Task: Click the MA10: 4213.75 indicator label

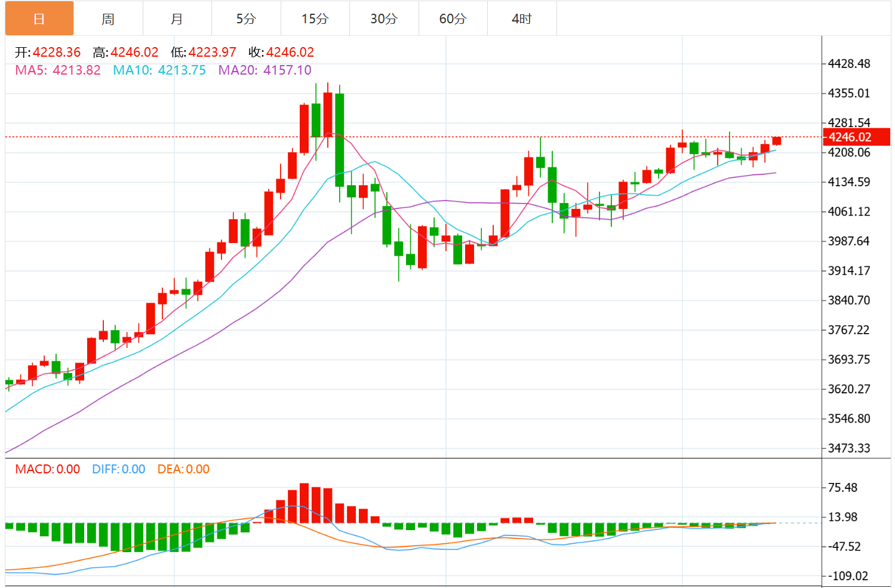Action: [x=159, y=70]
